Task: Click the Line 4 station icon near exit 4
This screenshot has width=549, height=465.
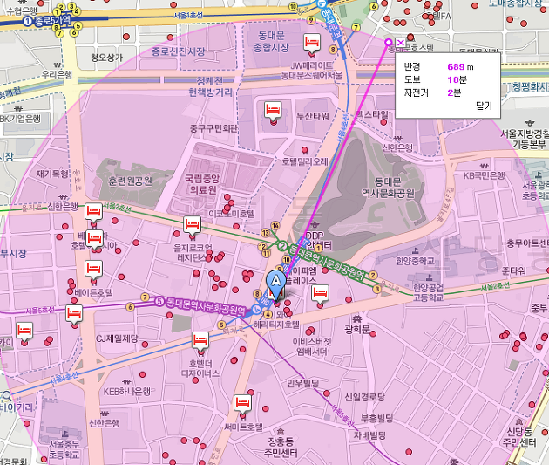Action: pos(257,309)
